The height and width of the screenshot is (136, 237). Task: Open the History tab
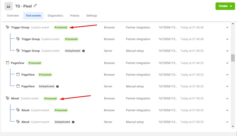(75, 16)
